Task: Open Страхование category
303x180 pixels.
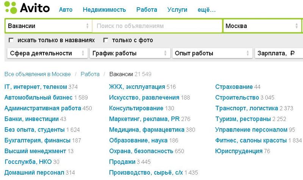Action: pos(234,87)
